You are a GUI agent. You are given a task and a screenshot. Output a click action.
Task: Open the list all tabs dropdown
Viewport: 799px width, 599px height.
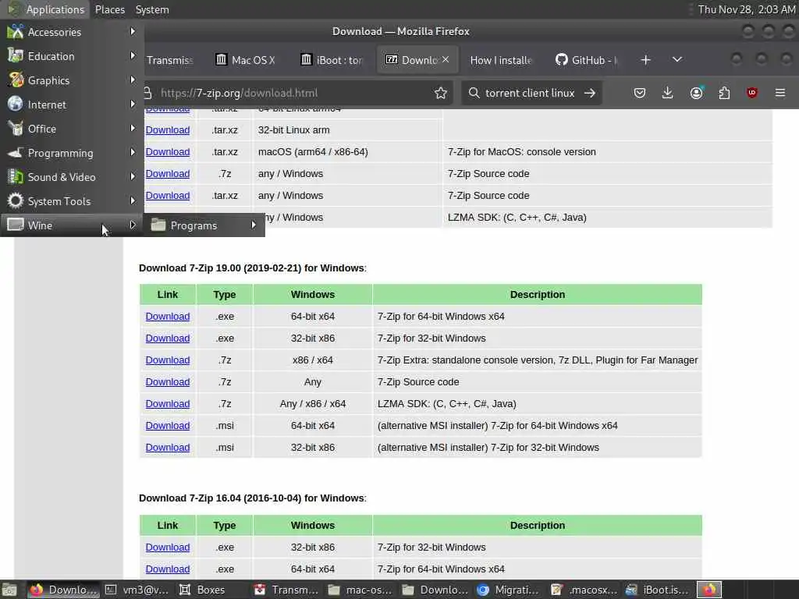(x=677, y=59)
